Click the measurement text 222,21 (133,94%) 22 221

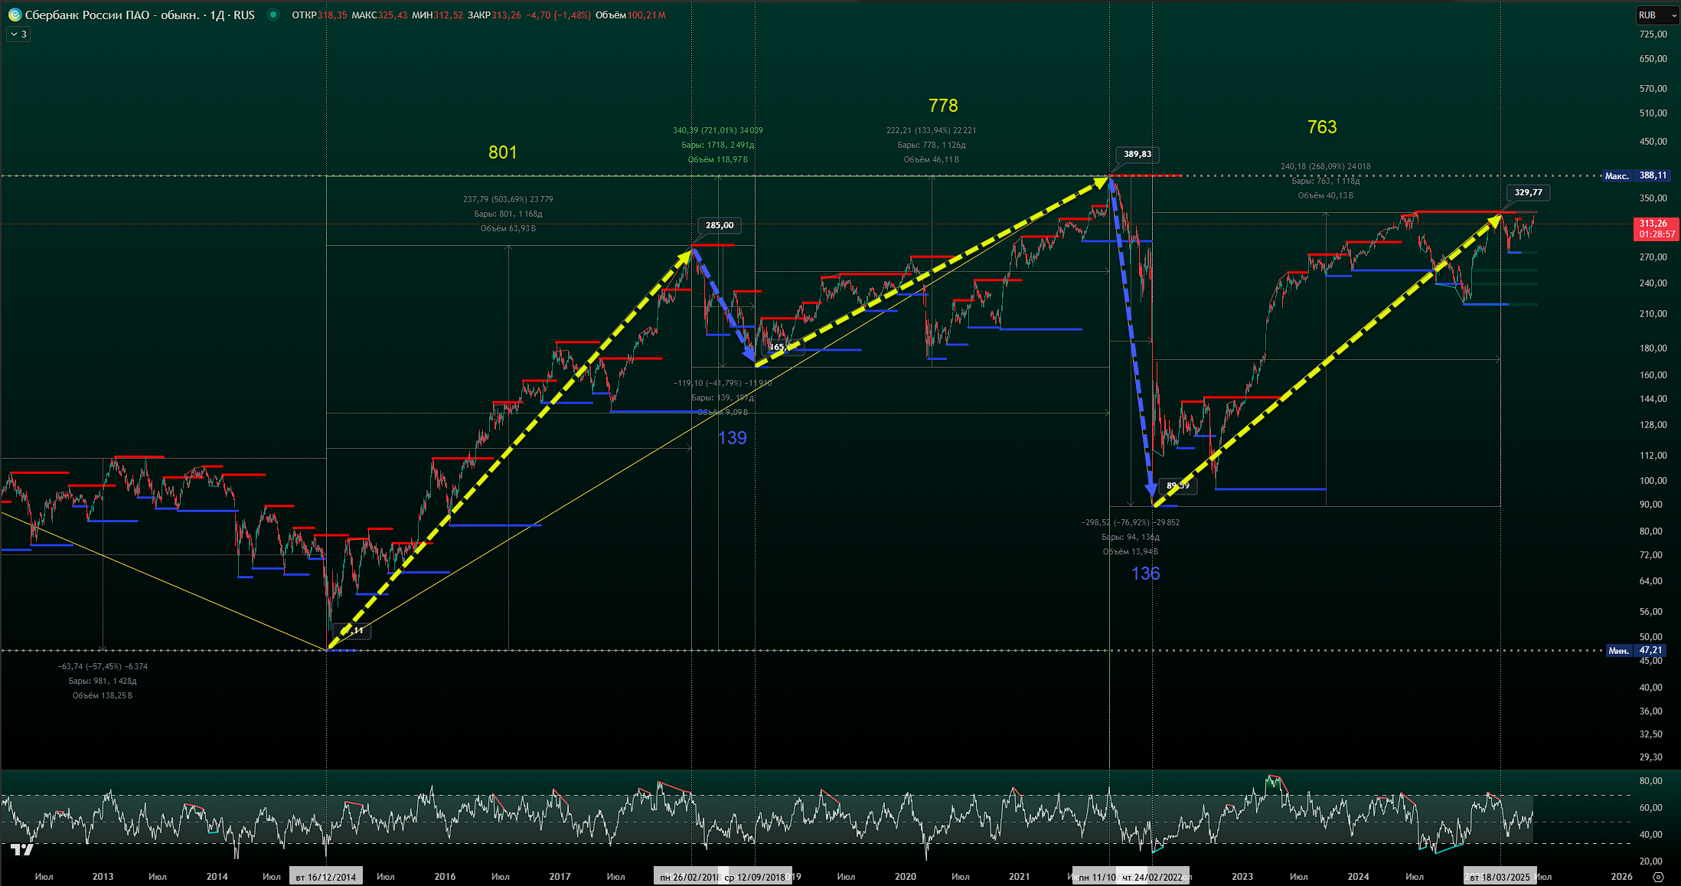click(932, 130)
